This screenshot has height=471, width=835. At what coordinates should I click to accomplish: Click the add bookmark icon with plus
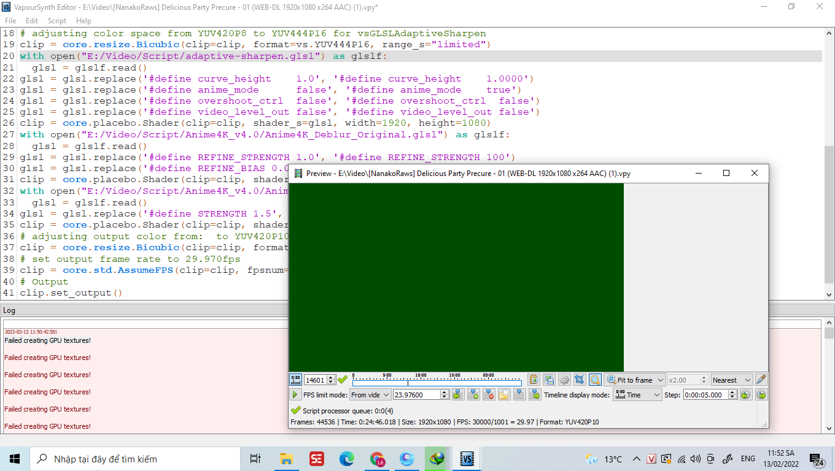pos(473,395)
